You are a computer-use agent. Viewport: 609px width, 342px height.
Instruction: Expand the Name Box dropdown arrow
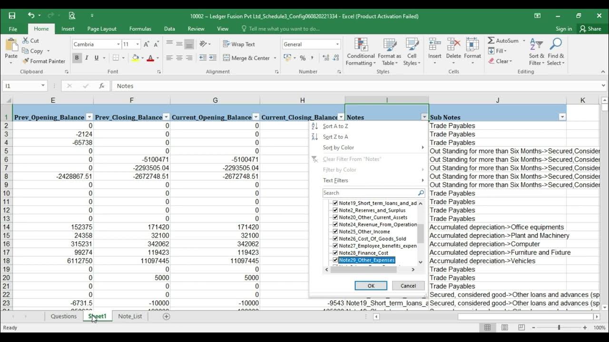click(43, 86)
